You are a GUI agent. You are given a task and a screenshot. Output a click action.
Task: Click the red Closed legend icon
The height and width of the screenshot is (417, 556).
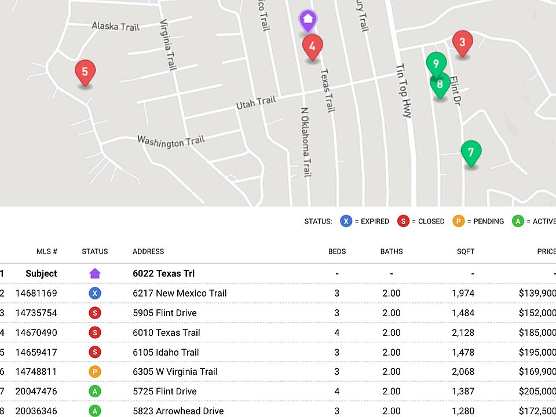[x=403, y=221]
